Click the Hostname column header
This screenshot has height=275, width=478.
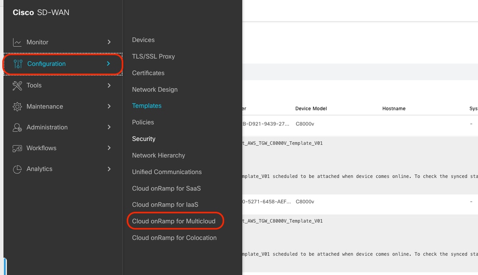394,109
